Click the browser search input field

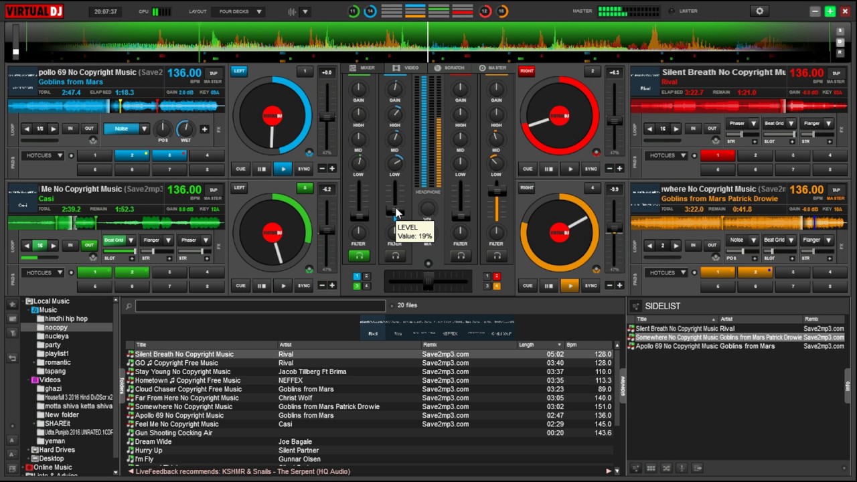[x=260, y=306]
